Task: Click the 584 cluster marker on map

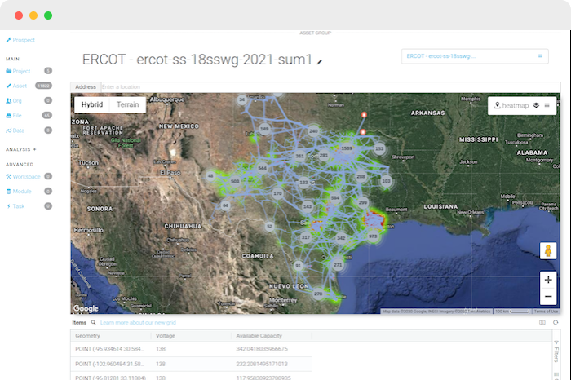Action: (335, 198)
